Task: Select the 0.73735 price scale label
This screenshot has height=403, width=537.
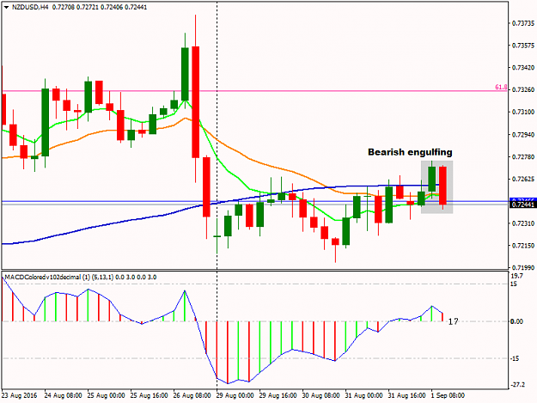Action: click(523, 23)
